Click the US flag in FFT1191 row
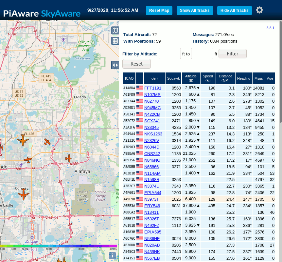Screen dimensions: 282x262 pos(140,88)
